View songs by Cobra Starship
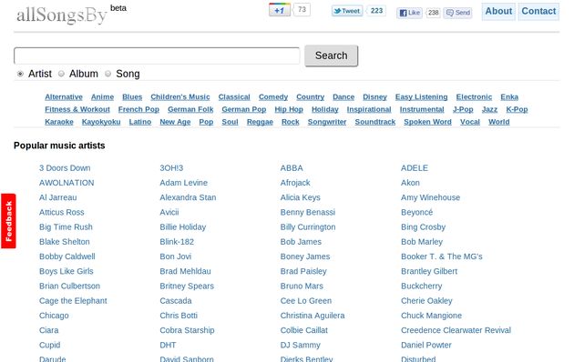The height and width of the screenshot is (362, 574). [x=187, y=330]
